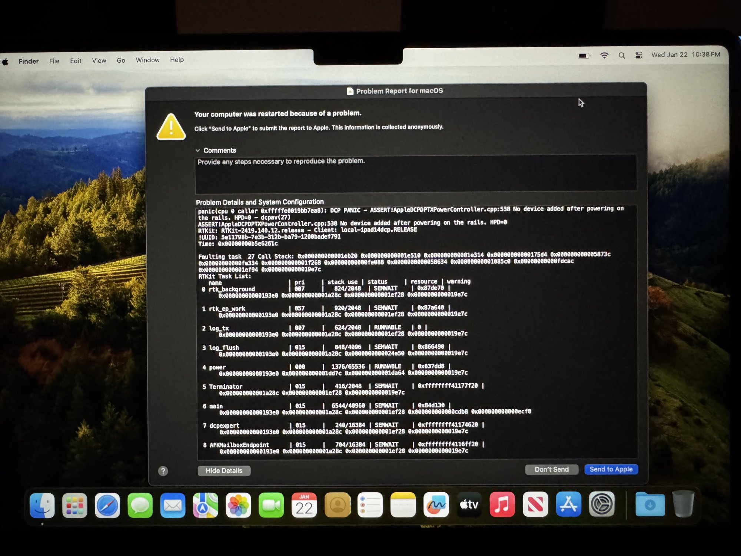
Task: Open Freeform from the Dock
Action: tap(436, 504)
